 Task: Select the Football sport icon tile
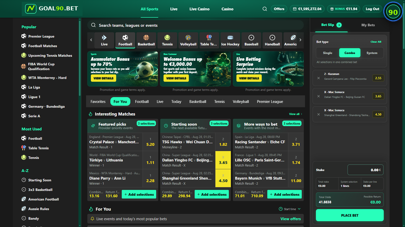pos(125,40)
